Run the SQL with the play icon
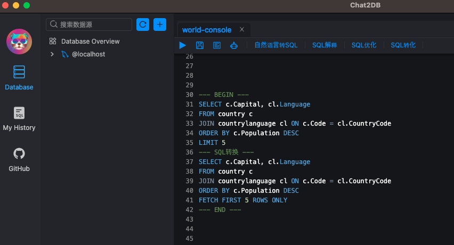Image resolution: width=454 pixels, height=245 pixels. [183, 45]
